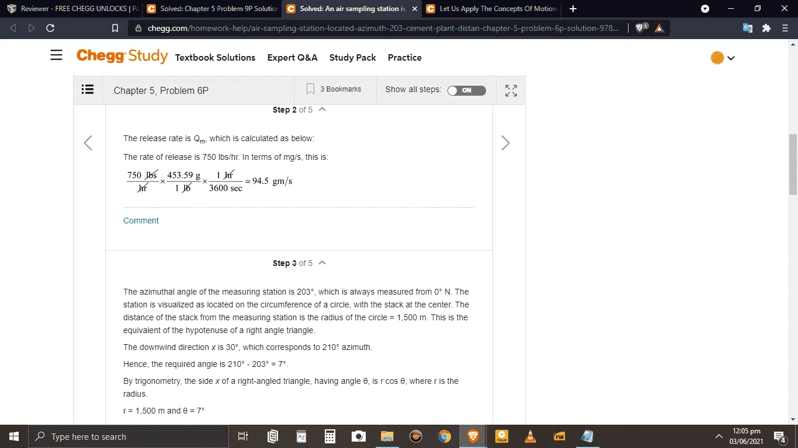This screenshot has width=798, height=448.
Task: Close the active air sampling tab
Action: point(414,9)
